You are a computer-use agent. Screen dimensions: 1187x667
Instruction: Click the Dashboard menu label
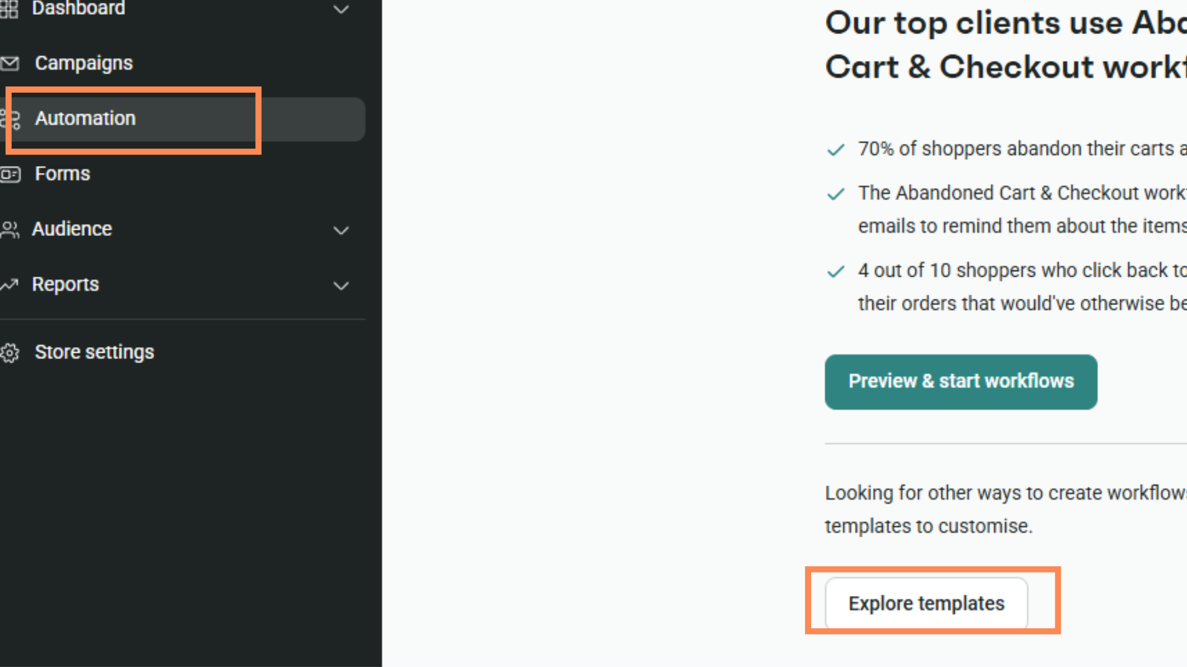click(79, 9)
